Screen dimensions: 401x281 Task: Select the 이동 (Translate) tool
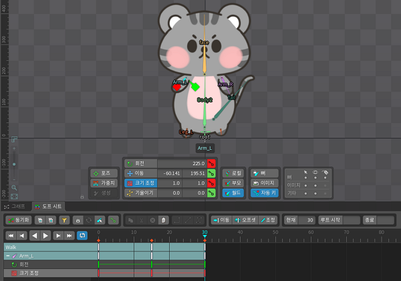pos(140,173)
